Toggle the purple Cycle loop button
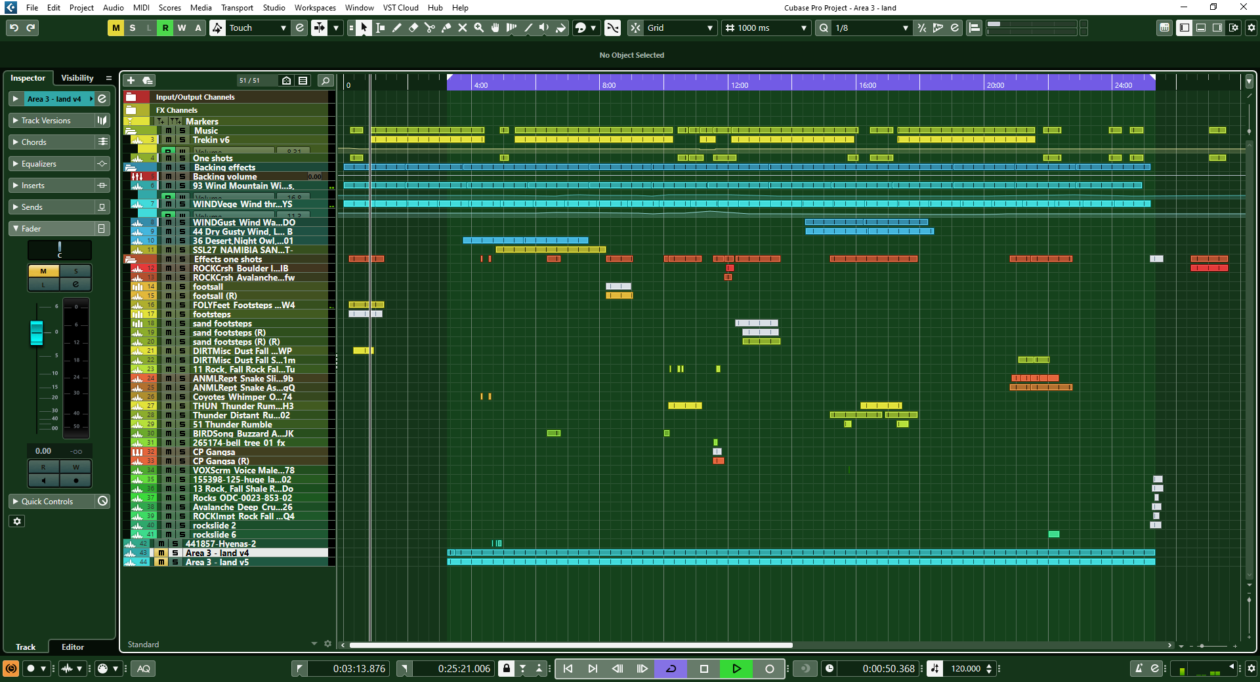Viewport: 1260px width, 682px height. (x=671, y=669)
